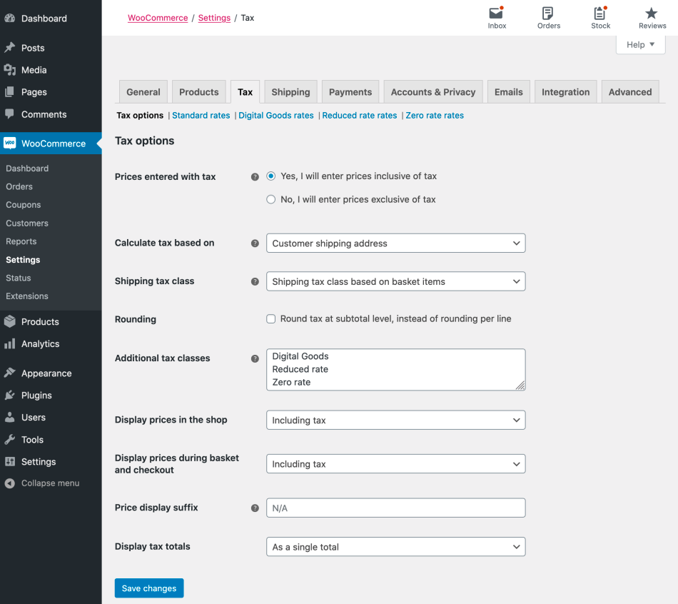Open Status in WooCommerce submenu
Image resolution: width=678 pixels, height=604 pixels.
click(x=18, y=278)
